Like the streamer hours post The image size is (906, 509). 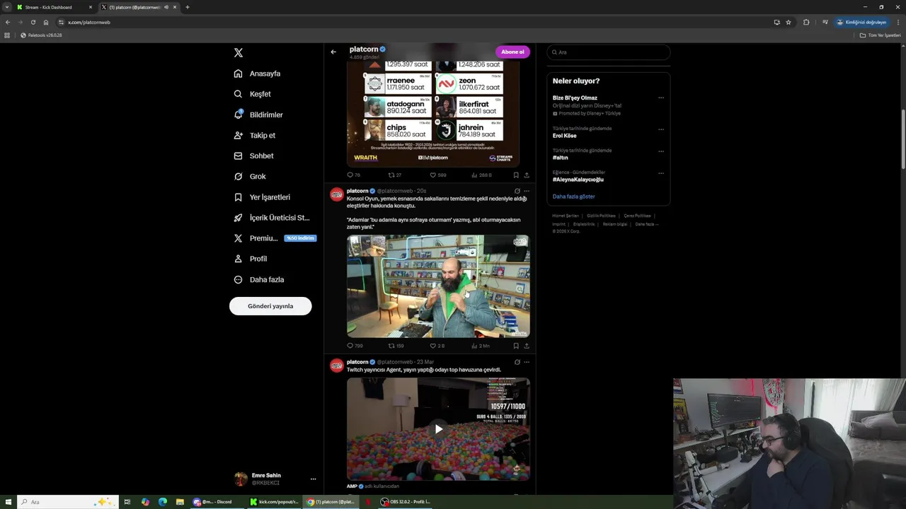point(433,175)
